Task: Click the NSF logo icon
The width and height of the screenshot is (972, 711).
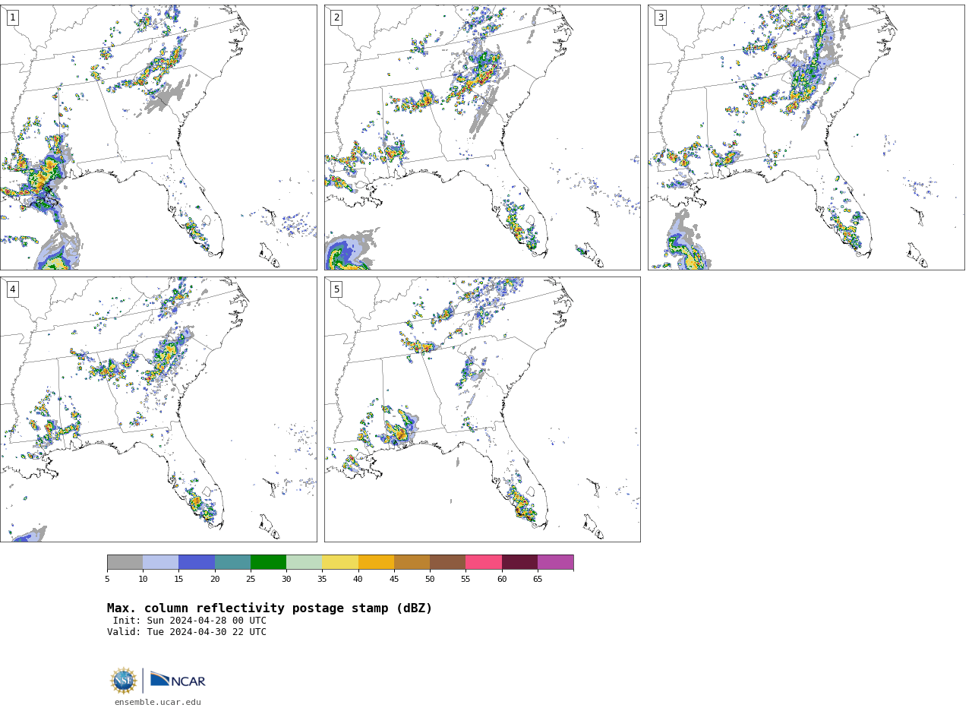Action: coord(124,681)
